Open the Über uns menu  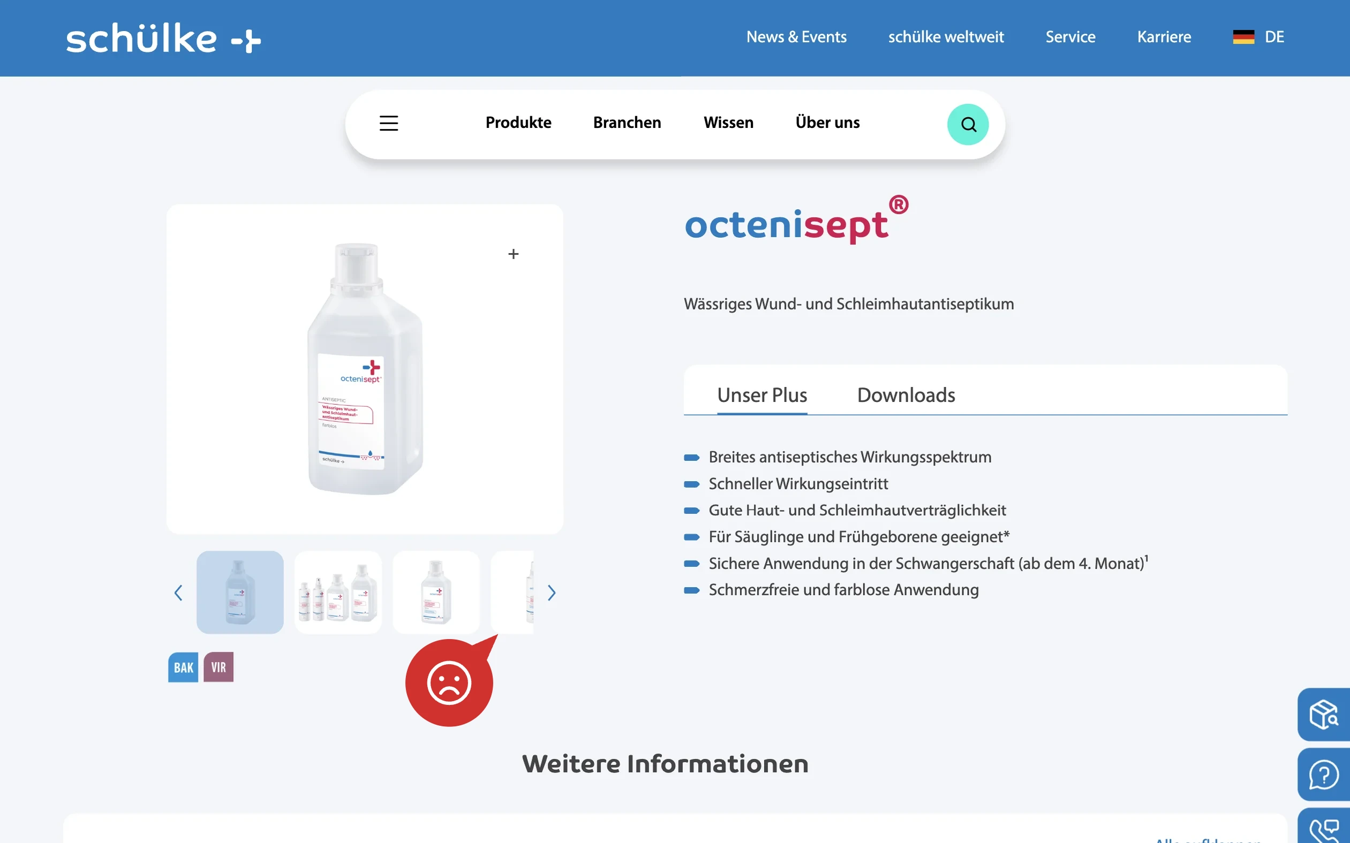point(828,123)
